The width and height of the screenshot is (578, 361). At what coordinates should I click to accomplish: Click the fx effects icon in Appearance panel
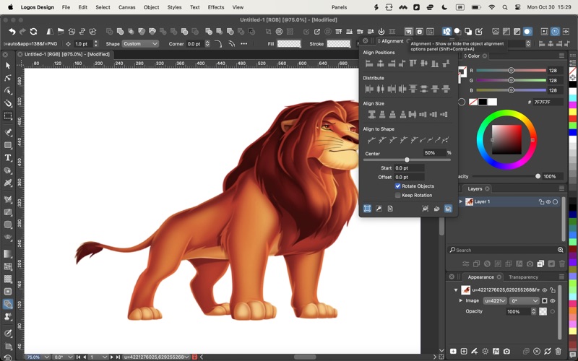pyautogui.click(x=496, y=352)
